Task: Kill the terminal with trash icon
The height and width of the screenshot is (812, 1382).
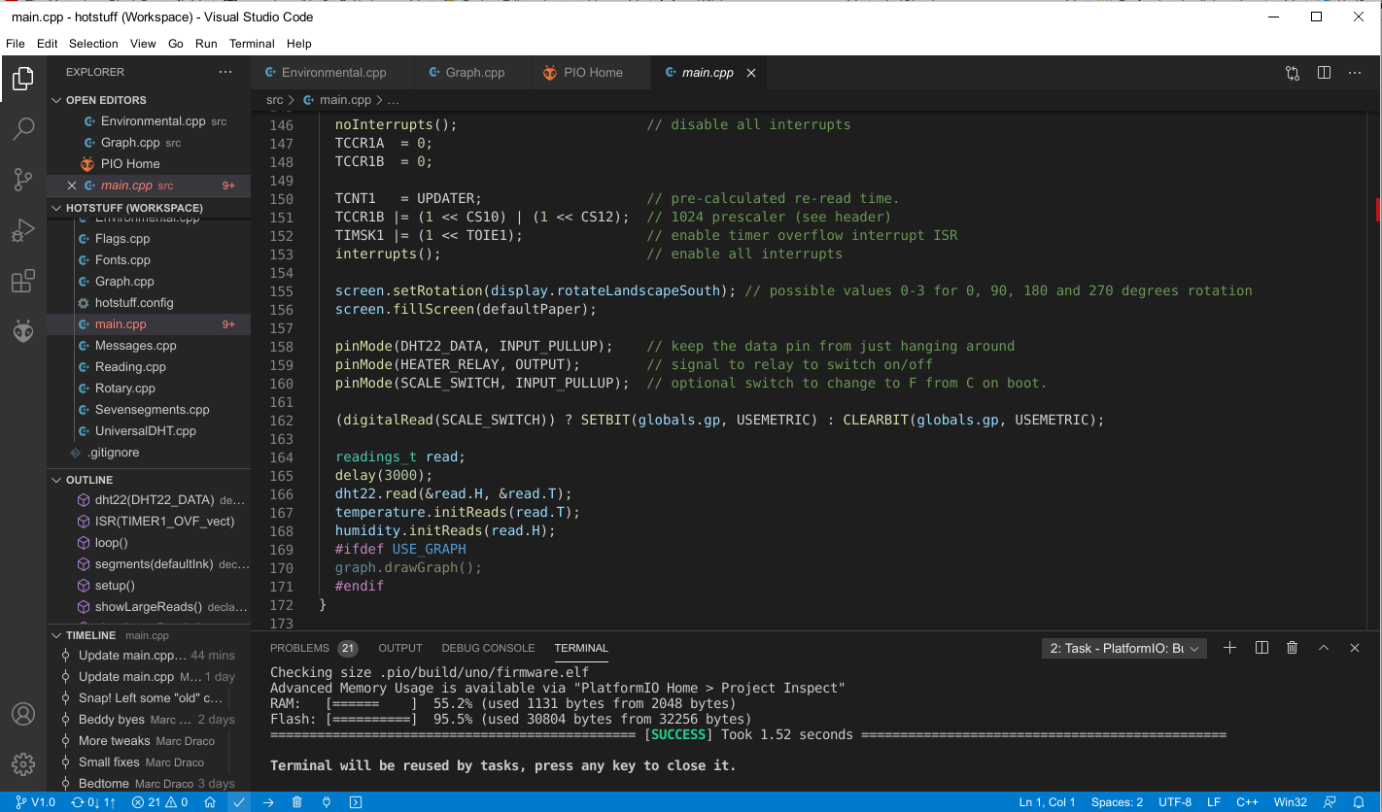Action: point(1292,648)
